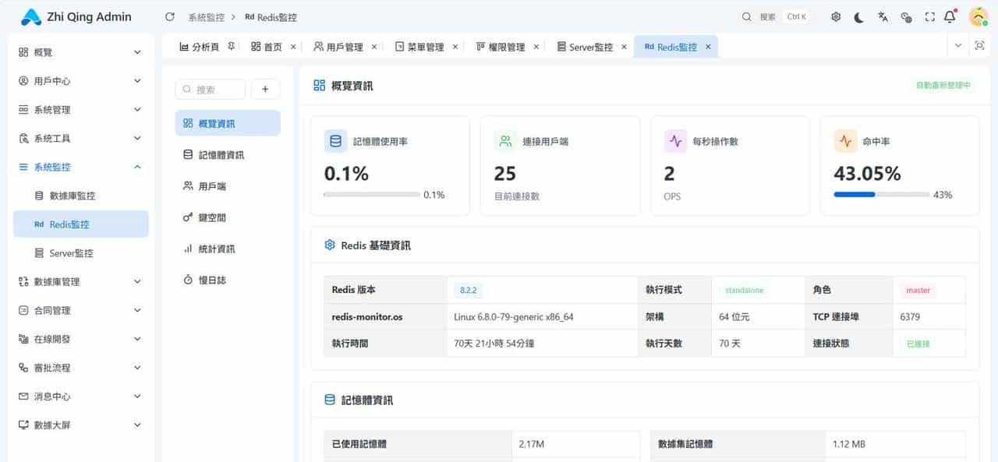The height and width of the screenshot is (462, 998).
Task: Open notifications via the bell icon
Action: (x=950, y=16)
